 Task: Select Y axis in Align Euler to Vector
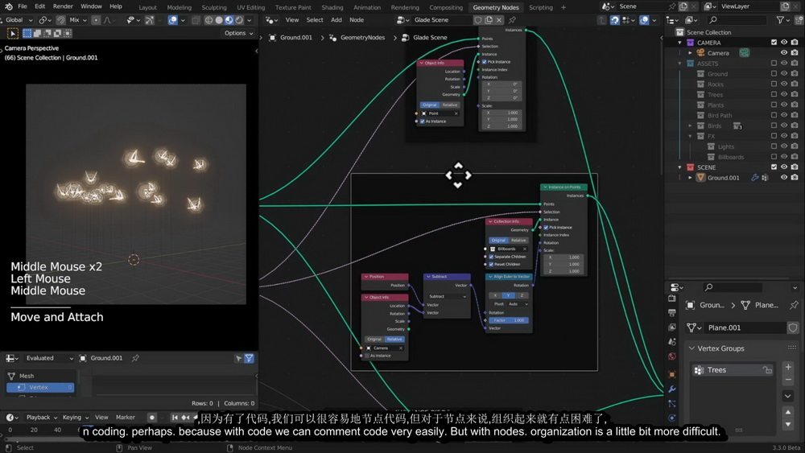coord(508,295)
